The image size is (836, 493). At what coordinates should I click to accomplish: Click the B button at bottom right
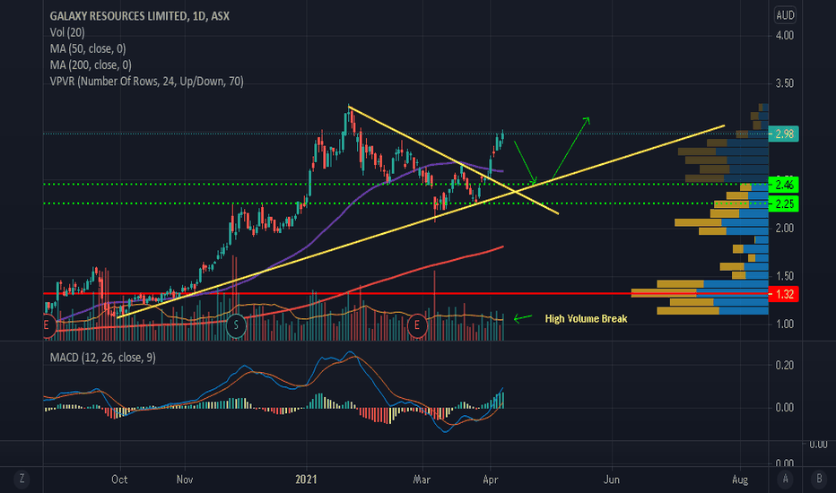(819, 479)
